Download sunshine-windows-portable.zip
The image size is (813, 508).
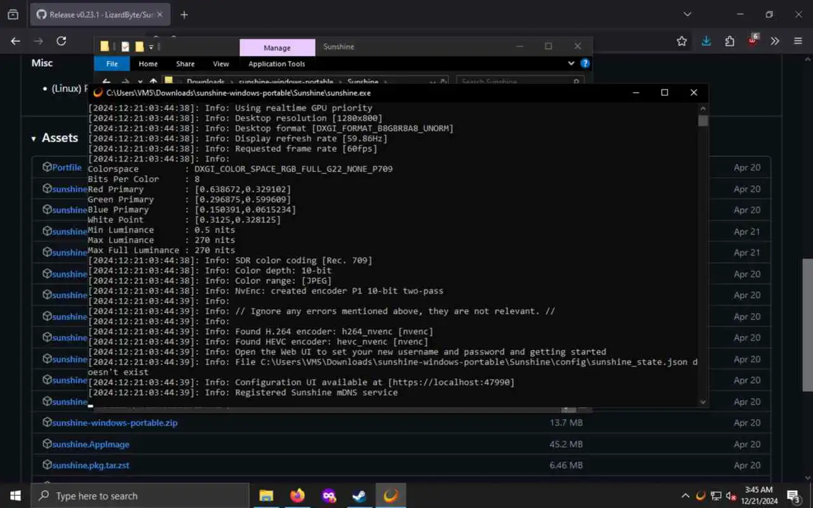coord(115,422)
